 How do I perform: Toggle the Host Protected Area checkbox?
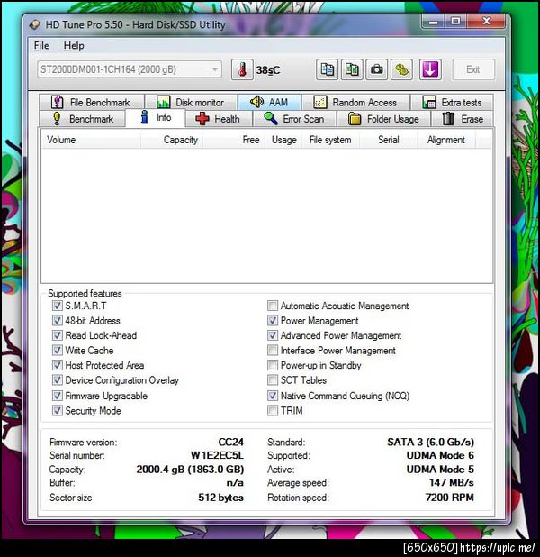click(57, 365)
